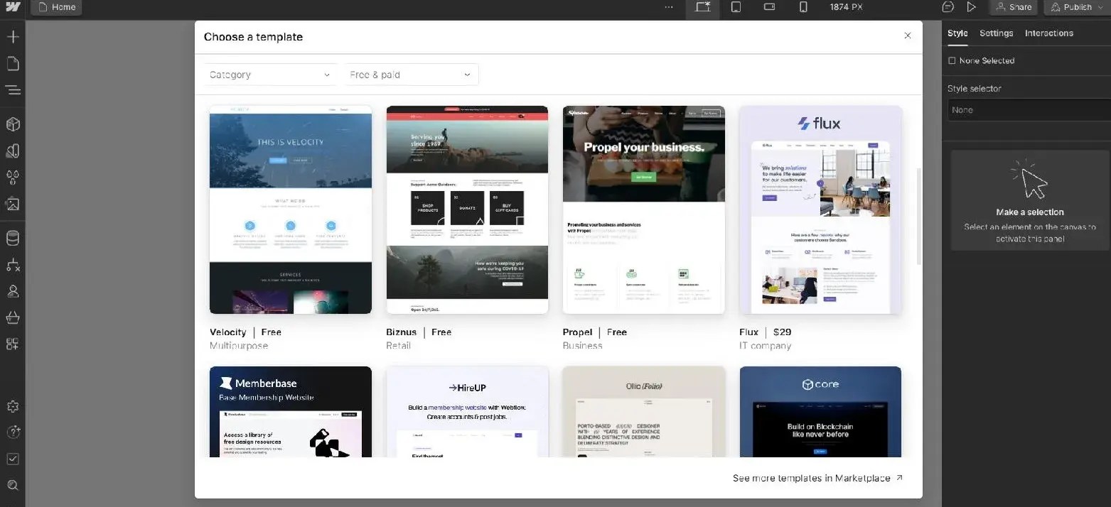Select the Velocity template thumbnail

(290, 209)
